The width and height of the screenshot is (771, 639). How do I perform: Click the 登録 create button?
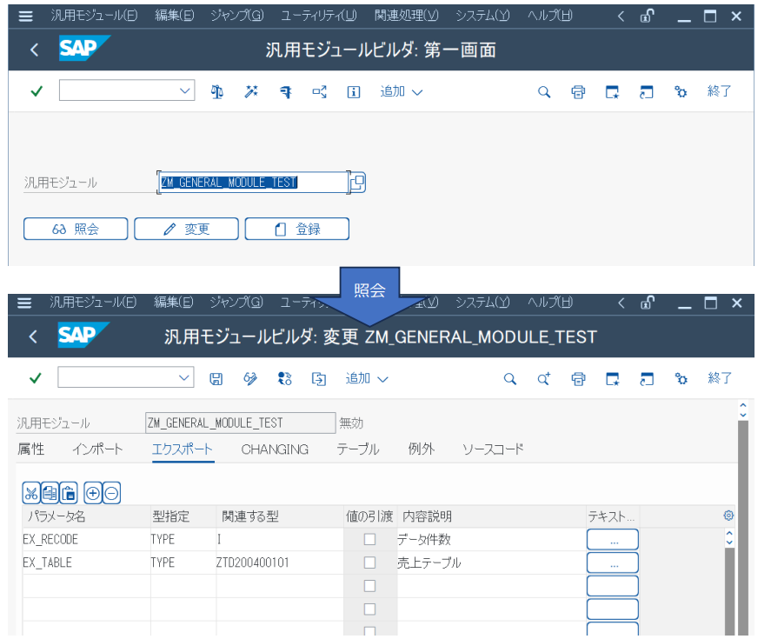coord(297,229)
